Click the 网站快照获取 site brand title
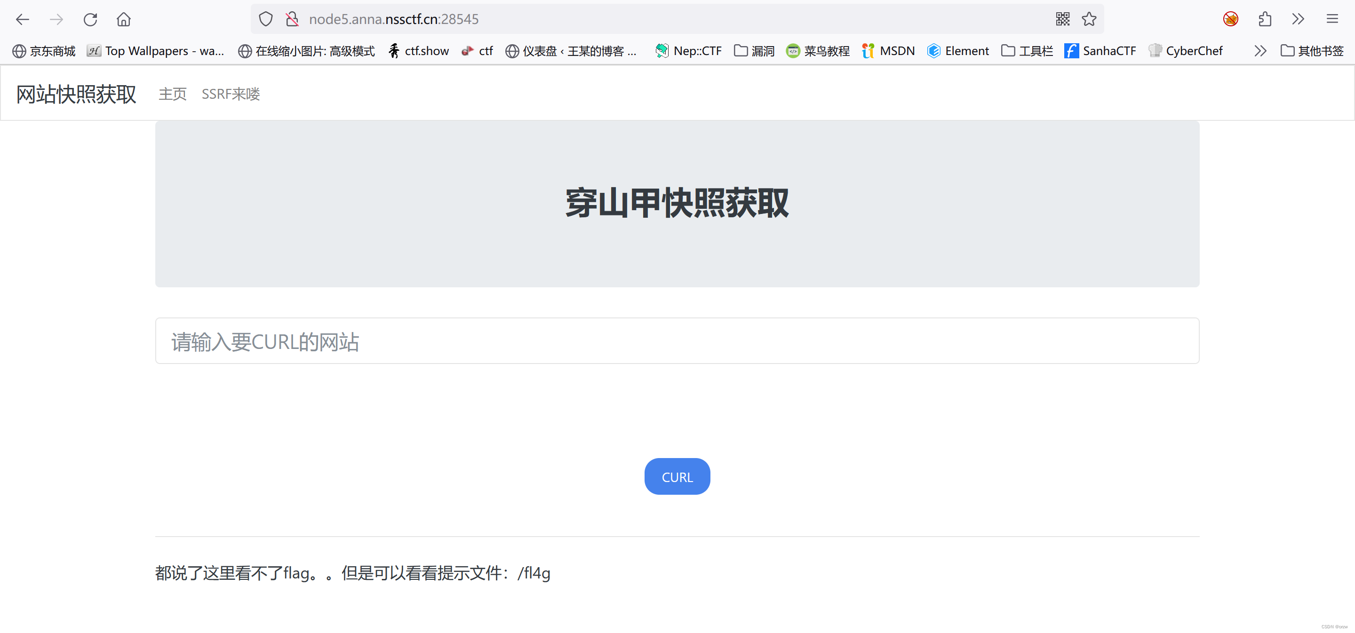 (76, 94)
